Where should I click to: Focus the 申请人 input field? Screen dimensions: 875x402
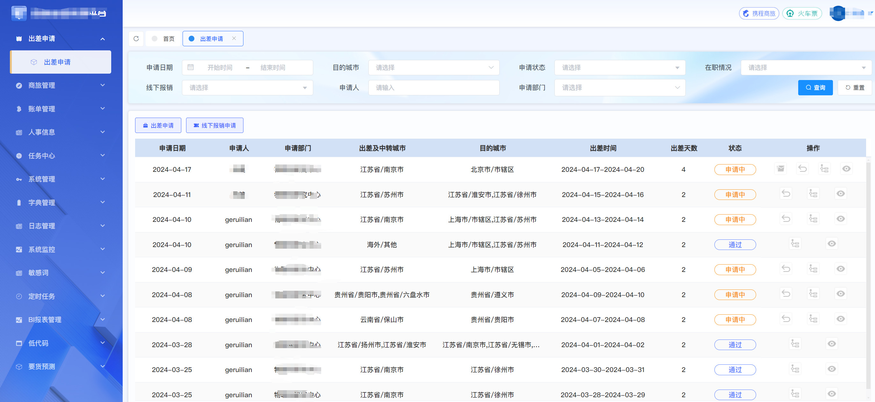coord(433,88)
